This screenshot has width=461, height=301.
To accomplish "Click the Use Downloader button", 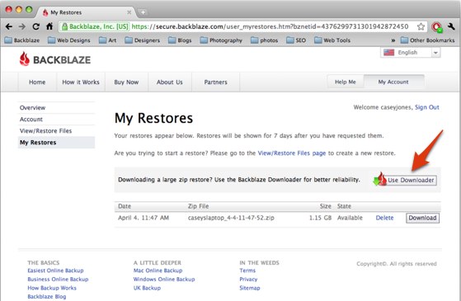I will click(x=405, y=180).
